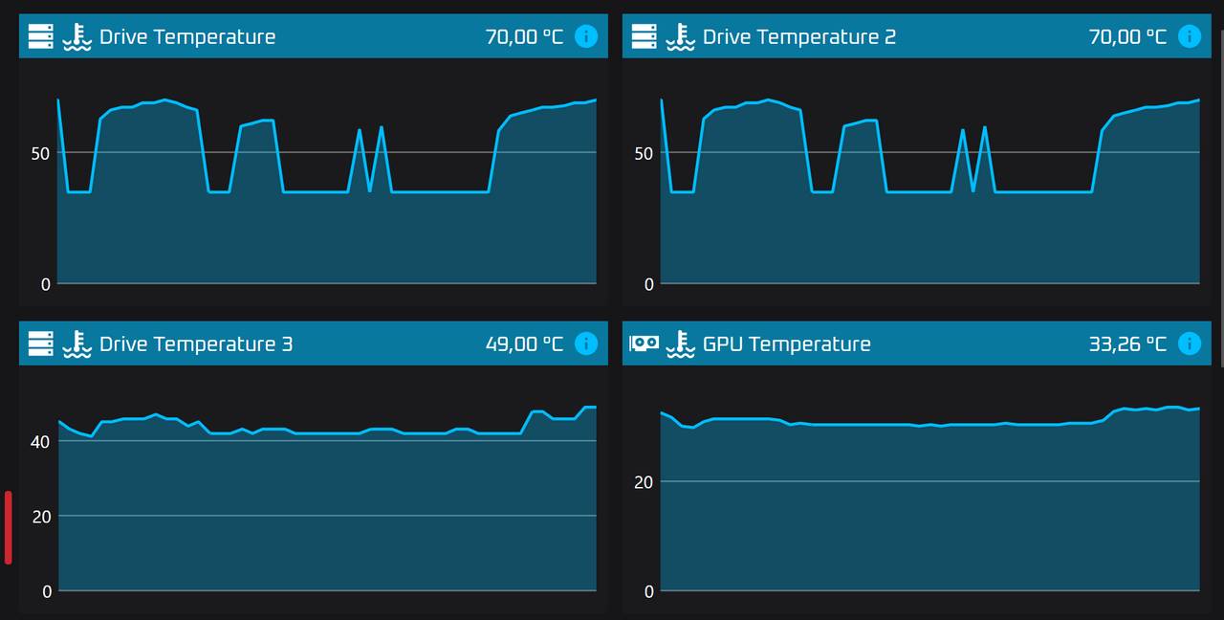Screen dimensions: 1224x620
Task: Select the thermometer icon on Drive Temperature 2 panel
Action: (682, 36)
